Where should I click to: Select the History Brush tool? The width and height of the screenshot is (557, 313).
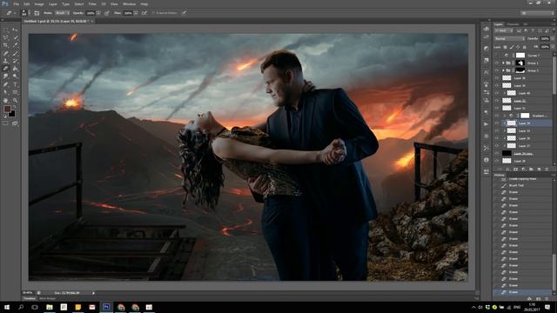pyautogui.click(x=15, y=61)
